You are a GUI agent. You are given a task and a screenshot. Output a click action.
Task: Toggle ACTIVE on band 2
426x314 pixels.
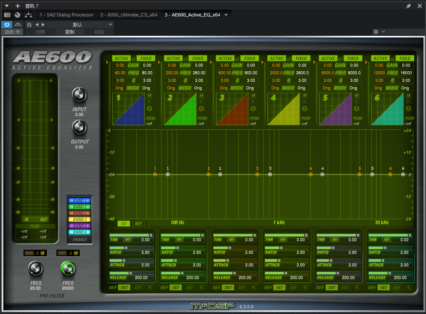click(x=173, y=58)
